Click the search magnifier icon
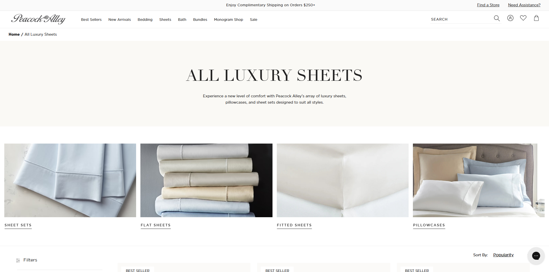 coord(497,18)
